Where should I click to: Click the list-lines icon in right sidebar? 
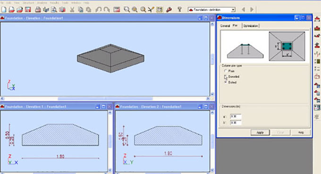(317, 69)
